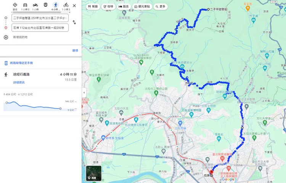The height and width of the screenshot is (183, 286).
Task: Open the map layers thumbnail
Action: [94, 173]
